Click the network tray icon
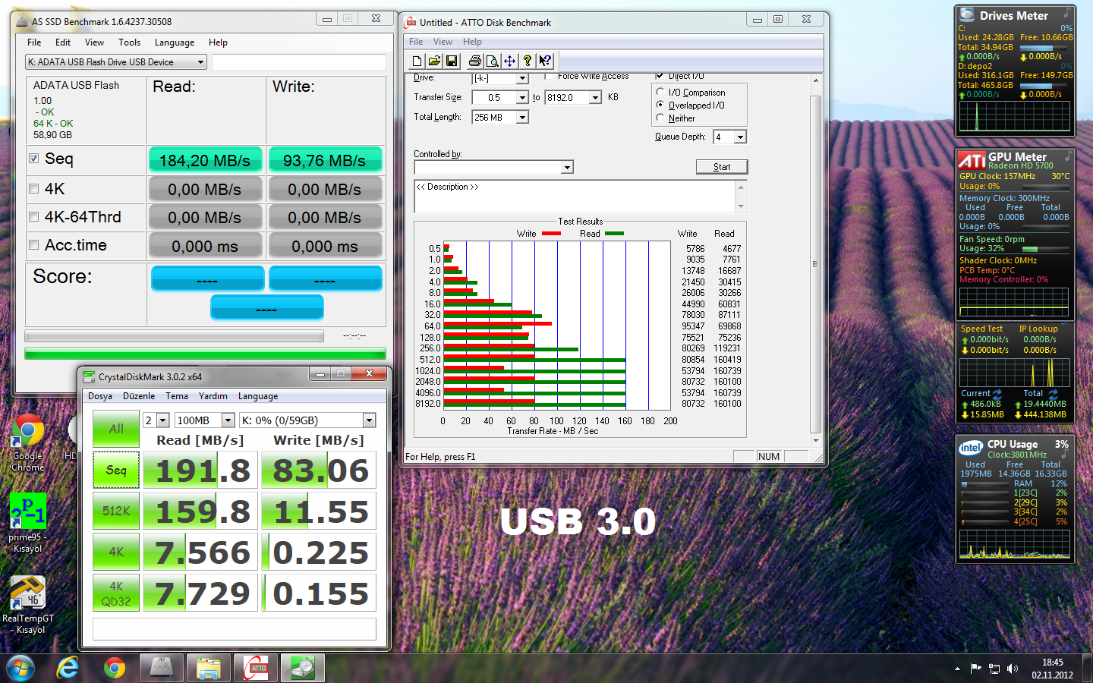The width and height of the screenshot is (1093, 683). pyautogui.click(x=994, y=669)
